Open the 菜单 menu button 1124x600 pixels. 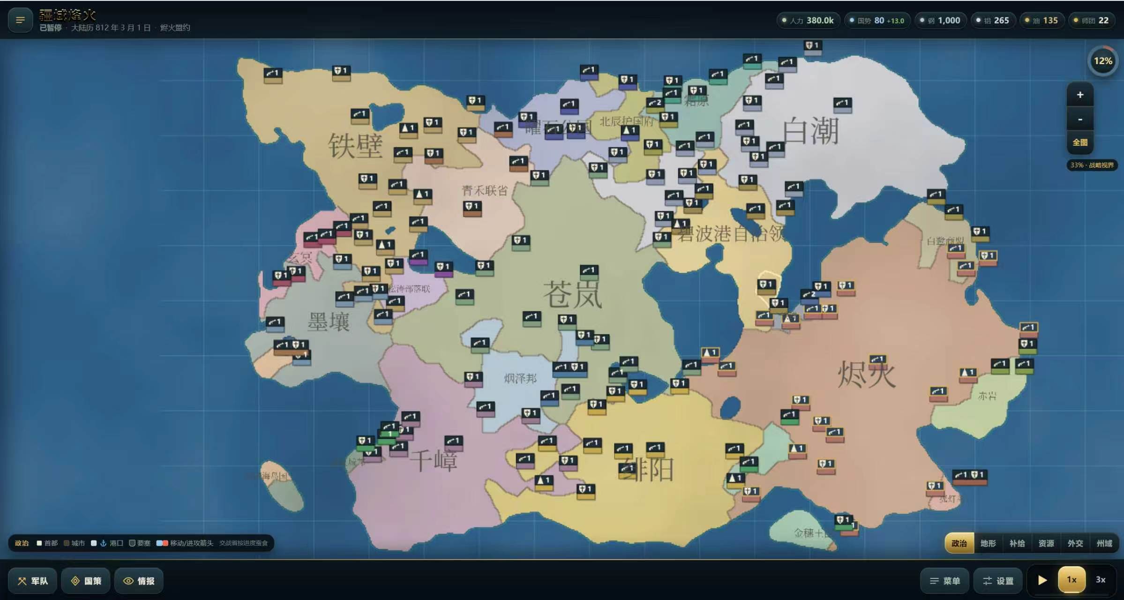(945, 581)
